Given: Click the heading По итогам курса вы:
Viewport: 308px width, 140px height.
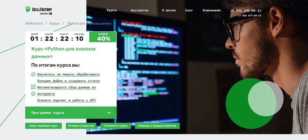Looking at the screenshot, I should click(x=55, y=65).
